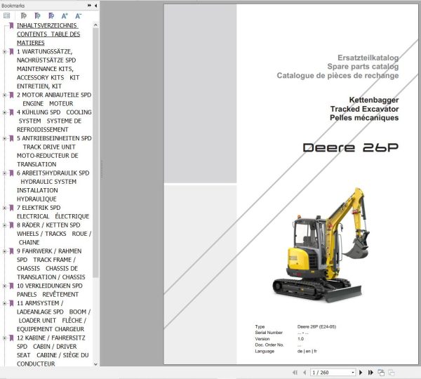Click bookmark icon of 10 VERKLEIDUNGEN SPD
This screenshot has height=379, width=421.
click(x=11, y=286)
